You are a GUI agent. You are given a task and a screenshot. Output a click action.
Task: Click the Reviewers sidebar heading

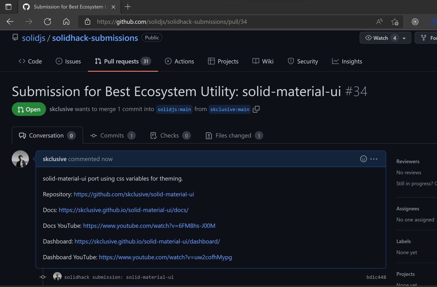408,161
